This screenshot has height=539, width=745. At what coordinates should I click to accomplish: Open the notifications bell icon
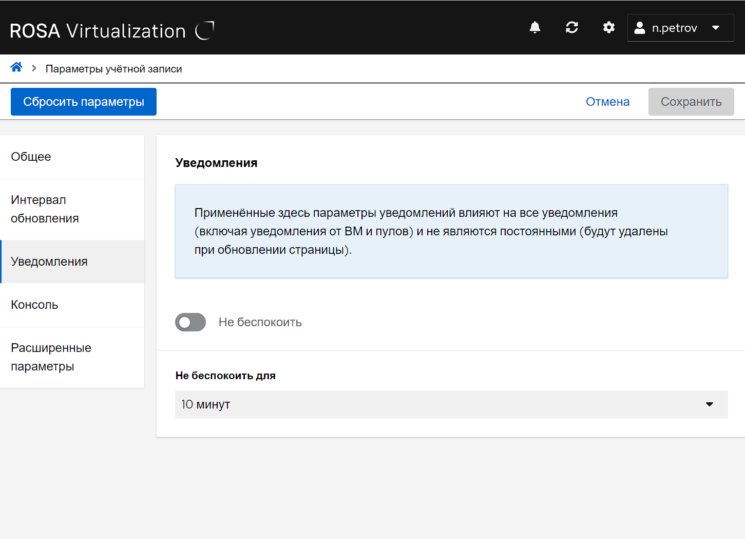(x=534, y=28)
